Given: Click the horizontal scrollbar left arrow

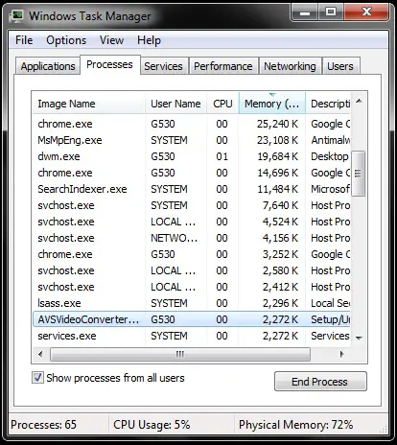Looking at the screenshot, I should [x=40, y=354].
